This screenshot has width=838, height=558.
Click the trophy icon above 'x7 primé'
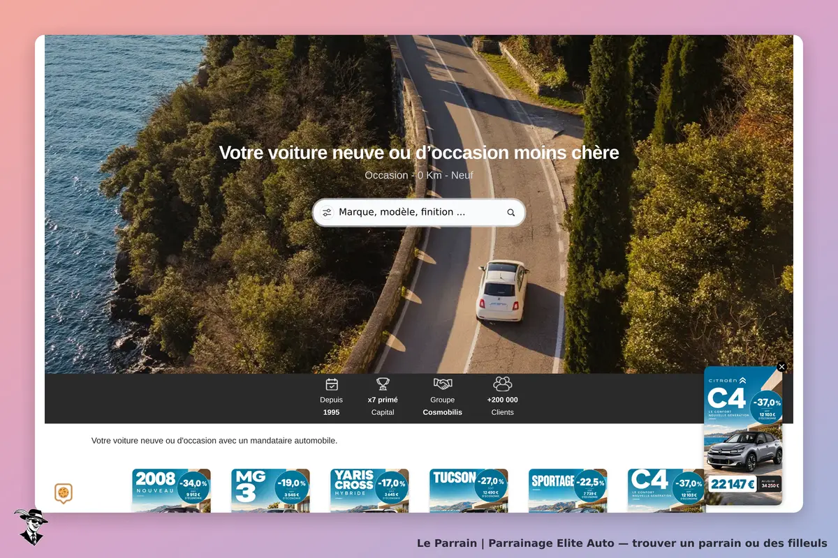383,384
